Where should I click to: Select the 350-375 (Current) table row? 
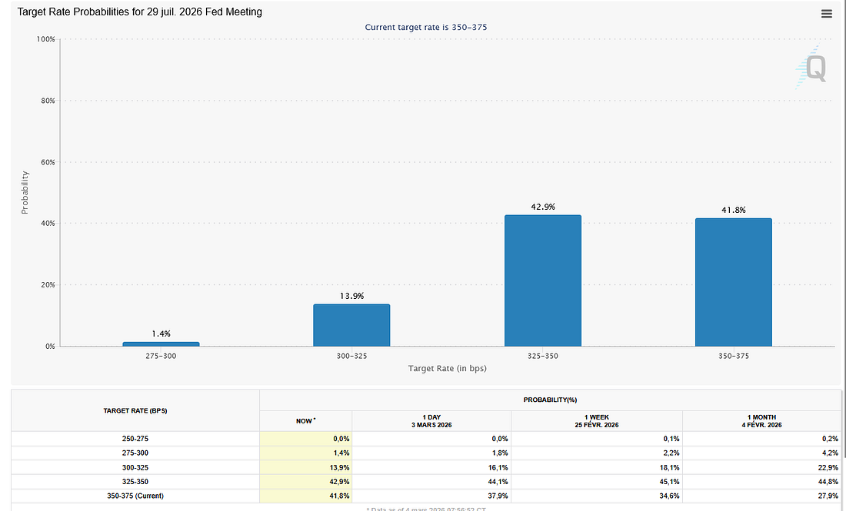tap(135, 496)
